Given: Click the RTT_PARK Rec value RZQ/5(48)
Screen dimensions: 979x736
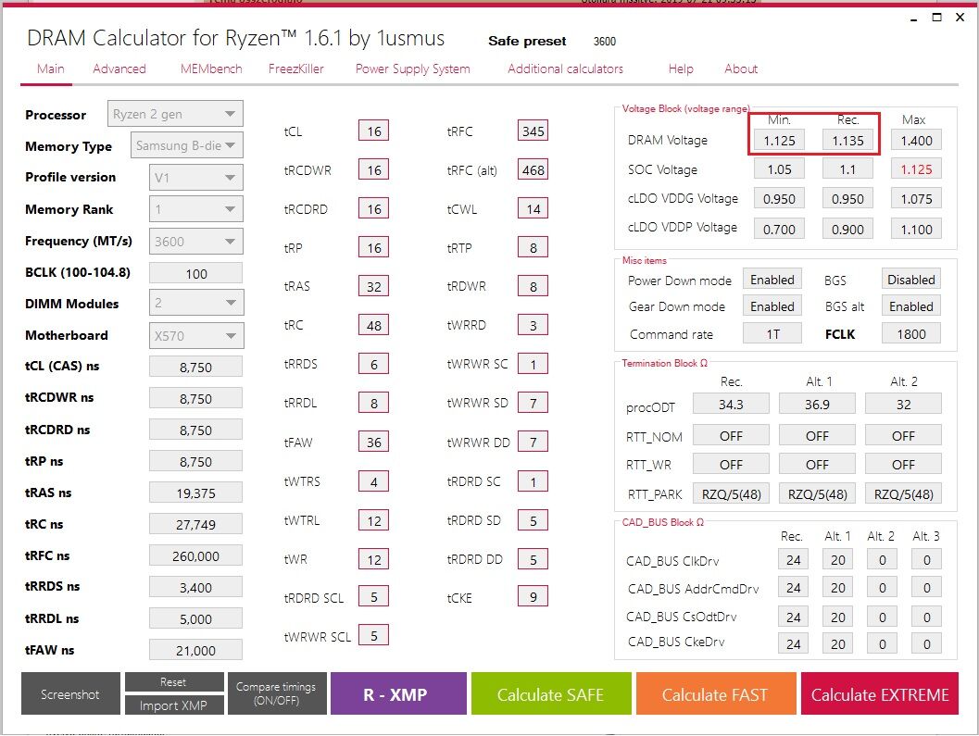Looking at the screenshot, I should point(731,494).
